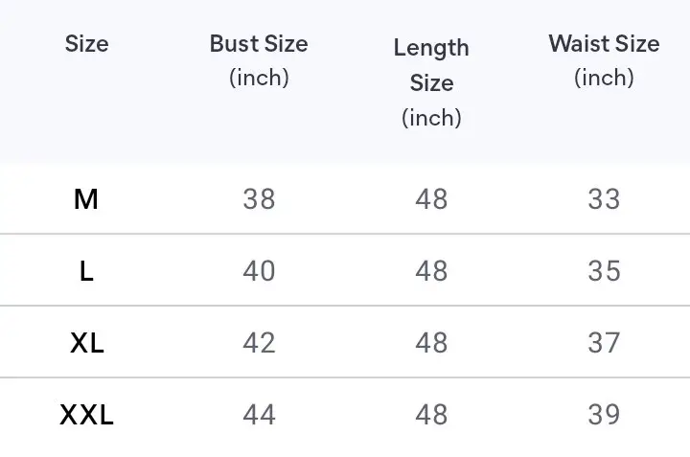Click waist value 39 for size XXL
This screenshot has height=457, width=690.
pyautogui.click(x=604, y=414)
